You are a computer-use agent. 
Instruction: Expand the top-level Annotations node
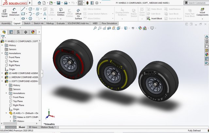click(2, 53)
